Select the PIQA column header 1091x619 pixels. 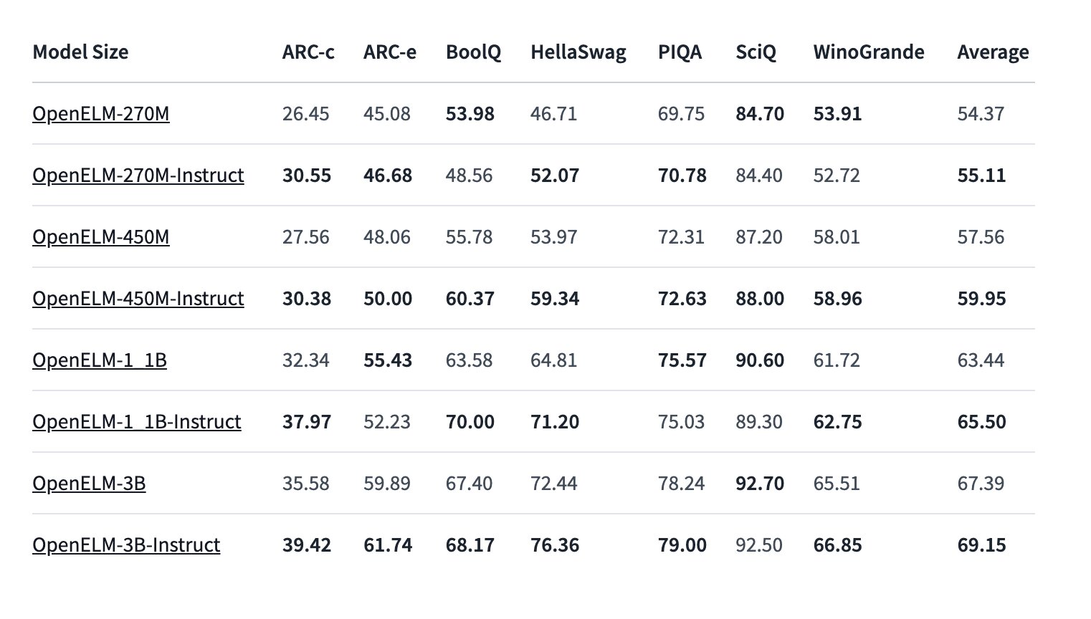[680, 52]
